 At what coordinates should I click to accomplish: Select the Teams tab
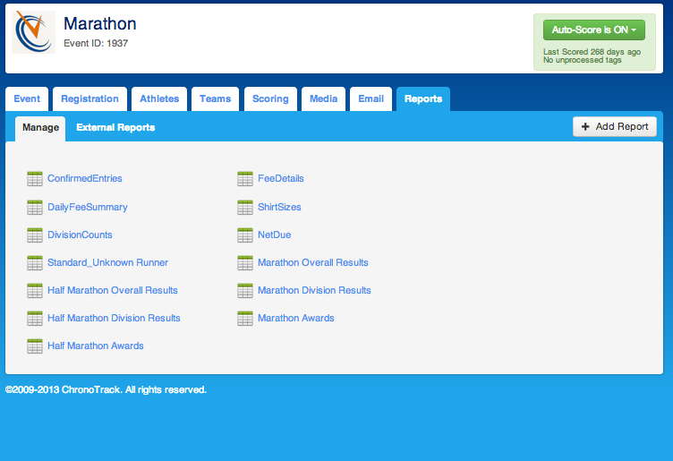[x=215, y=99]
